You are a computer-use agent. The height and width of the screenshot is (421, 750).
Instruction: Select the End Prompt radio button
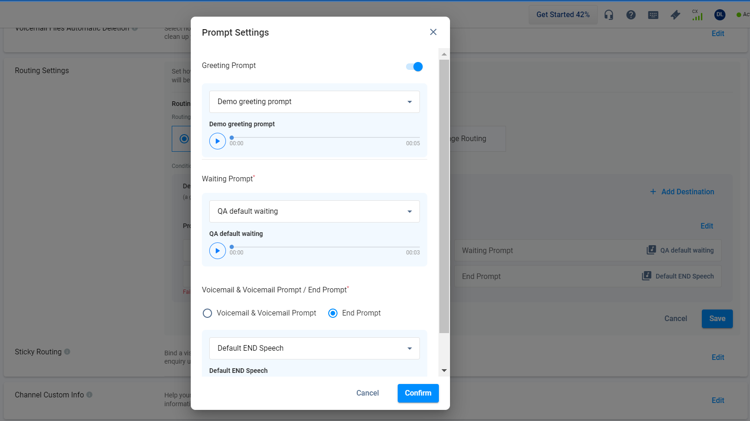333,313
